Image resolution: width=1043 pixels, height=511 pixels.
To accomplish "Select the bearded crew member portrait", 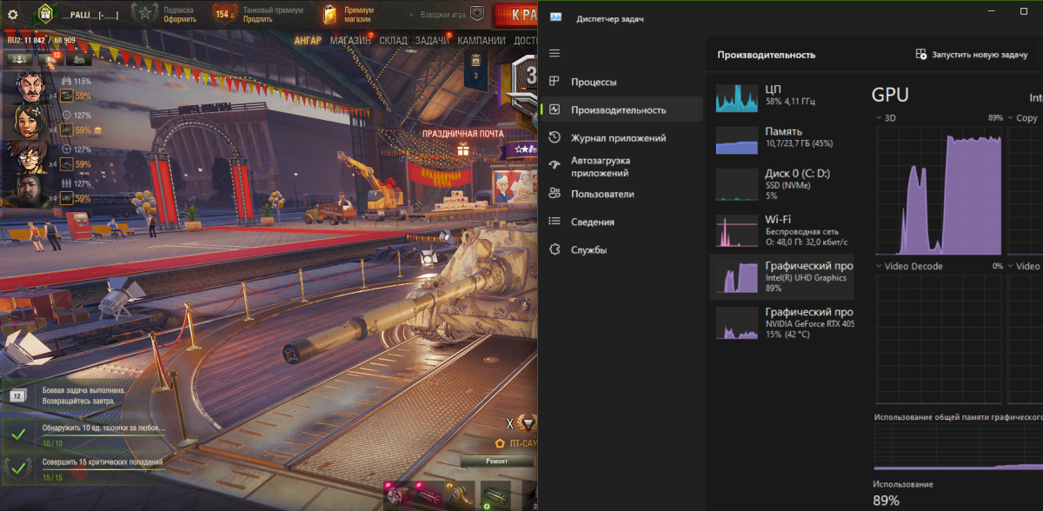I will coord(29,191).
